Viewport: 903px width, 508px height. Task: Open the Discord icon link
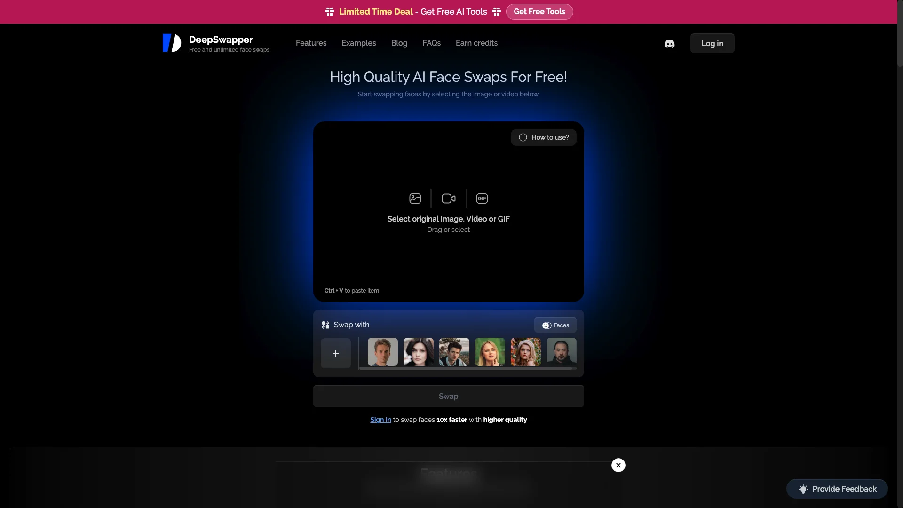670,44
